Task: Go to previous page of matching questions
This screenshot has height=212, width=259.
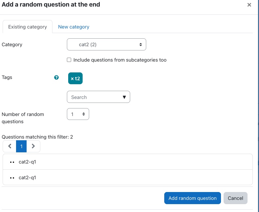Action: click(x=10, y=146)
